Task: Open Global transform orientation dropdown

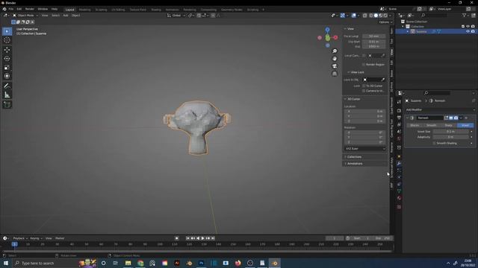Action: (176, 16)
